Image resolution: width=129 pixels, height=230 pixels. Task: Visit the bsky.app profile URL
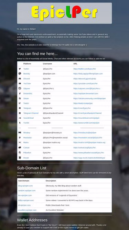click(88, 74)
